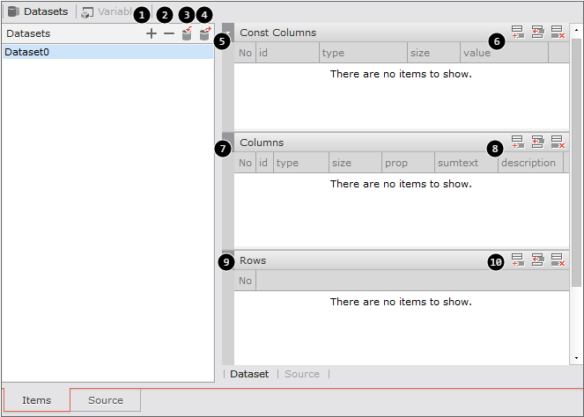584x417 pixels.
Task: Open the Source tab at bottom
Action: click(x=106, y=400)
